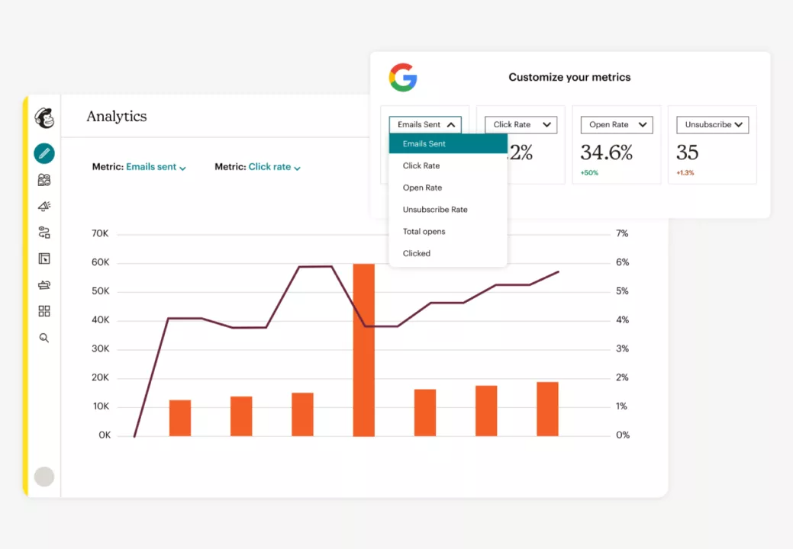Click the Mailchimp Freddie logo
793x549 pixels.
click(x=44, y=117)
